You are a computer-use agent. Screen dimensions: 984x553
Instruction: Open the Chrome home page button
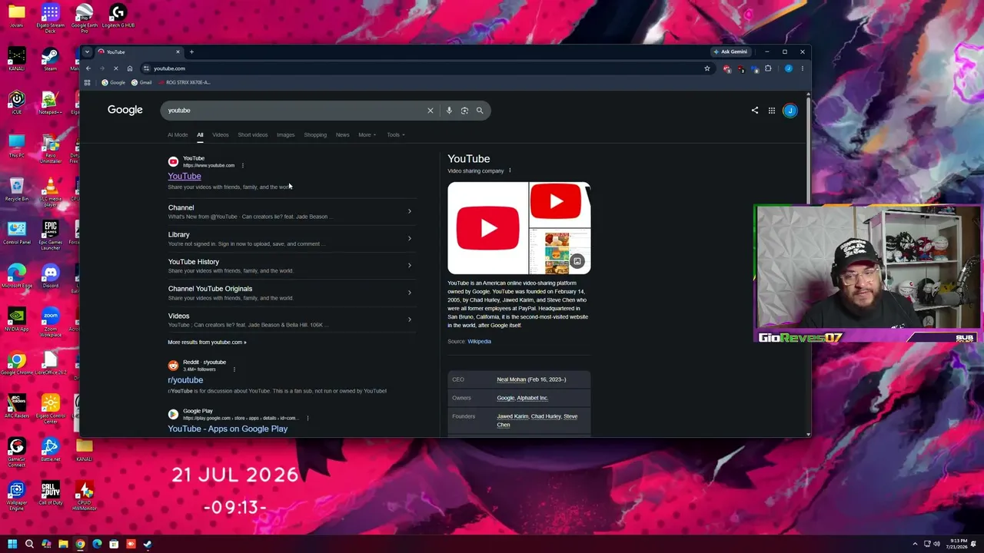pyautogui.click(x=130, y=68)
